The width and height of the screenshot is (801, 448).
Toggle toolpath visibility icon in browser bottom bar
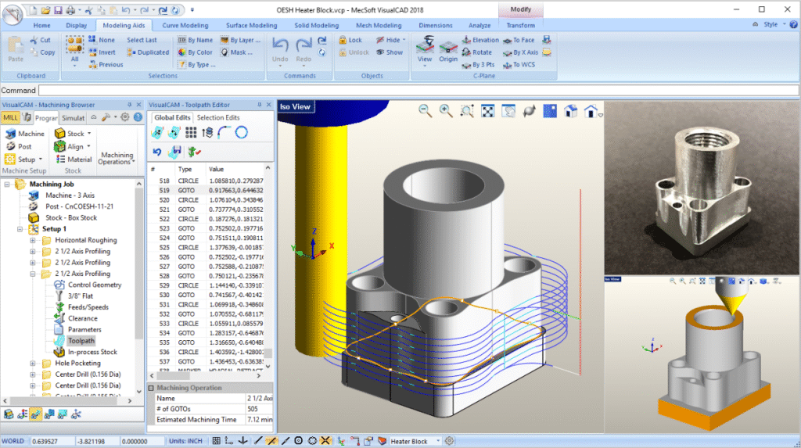point(36,414)
